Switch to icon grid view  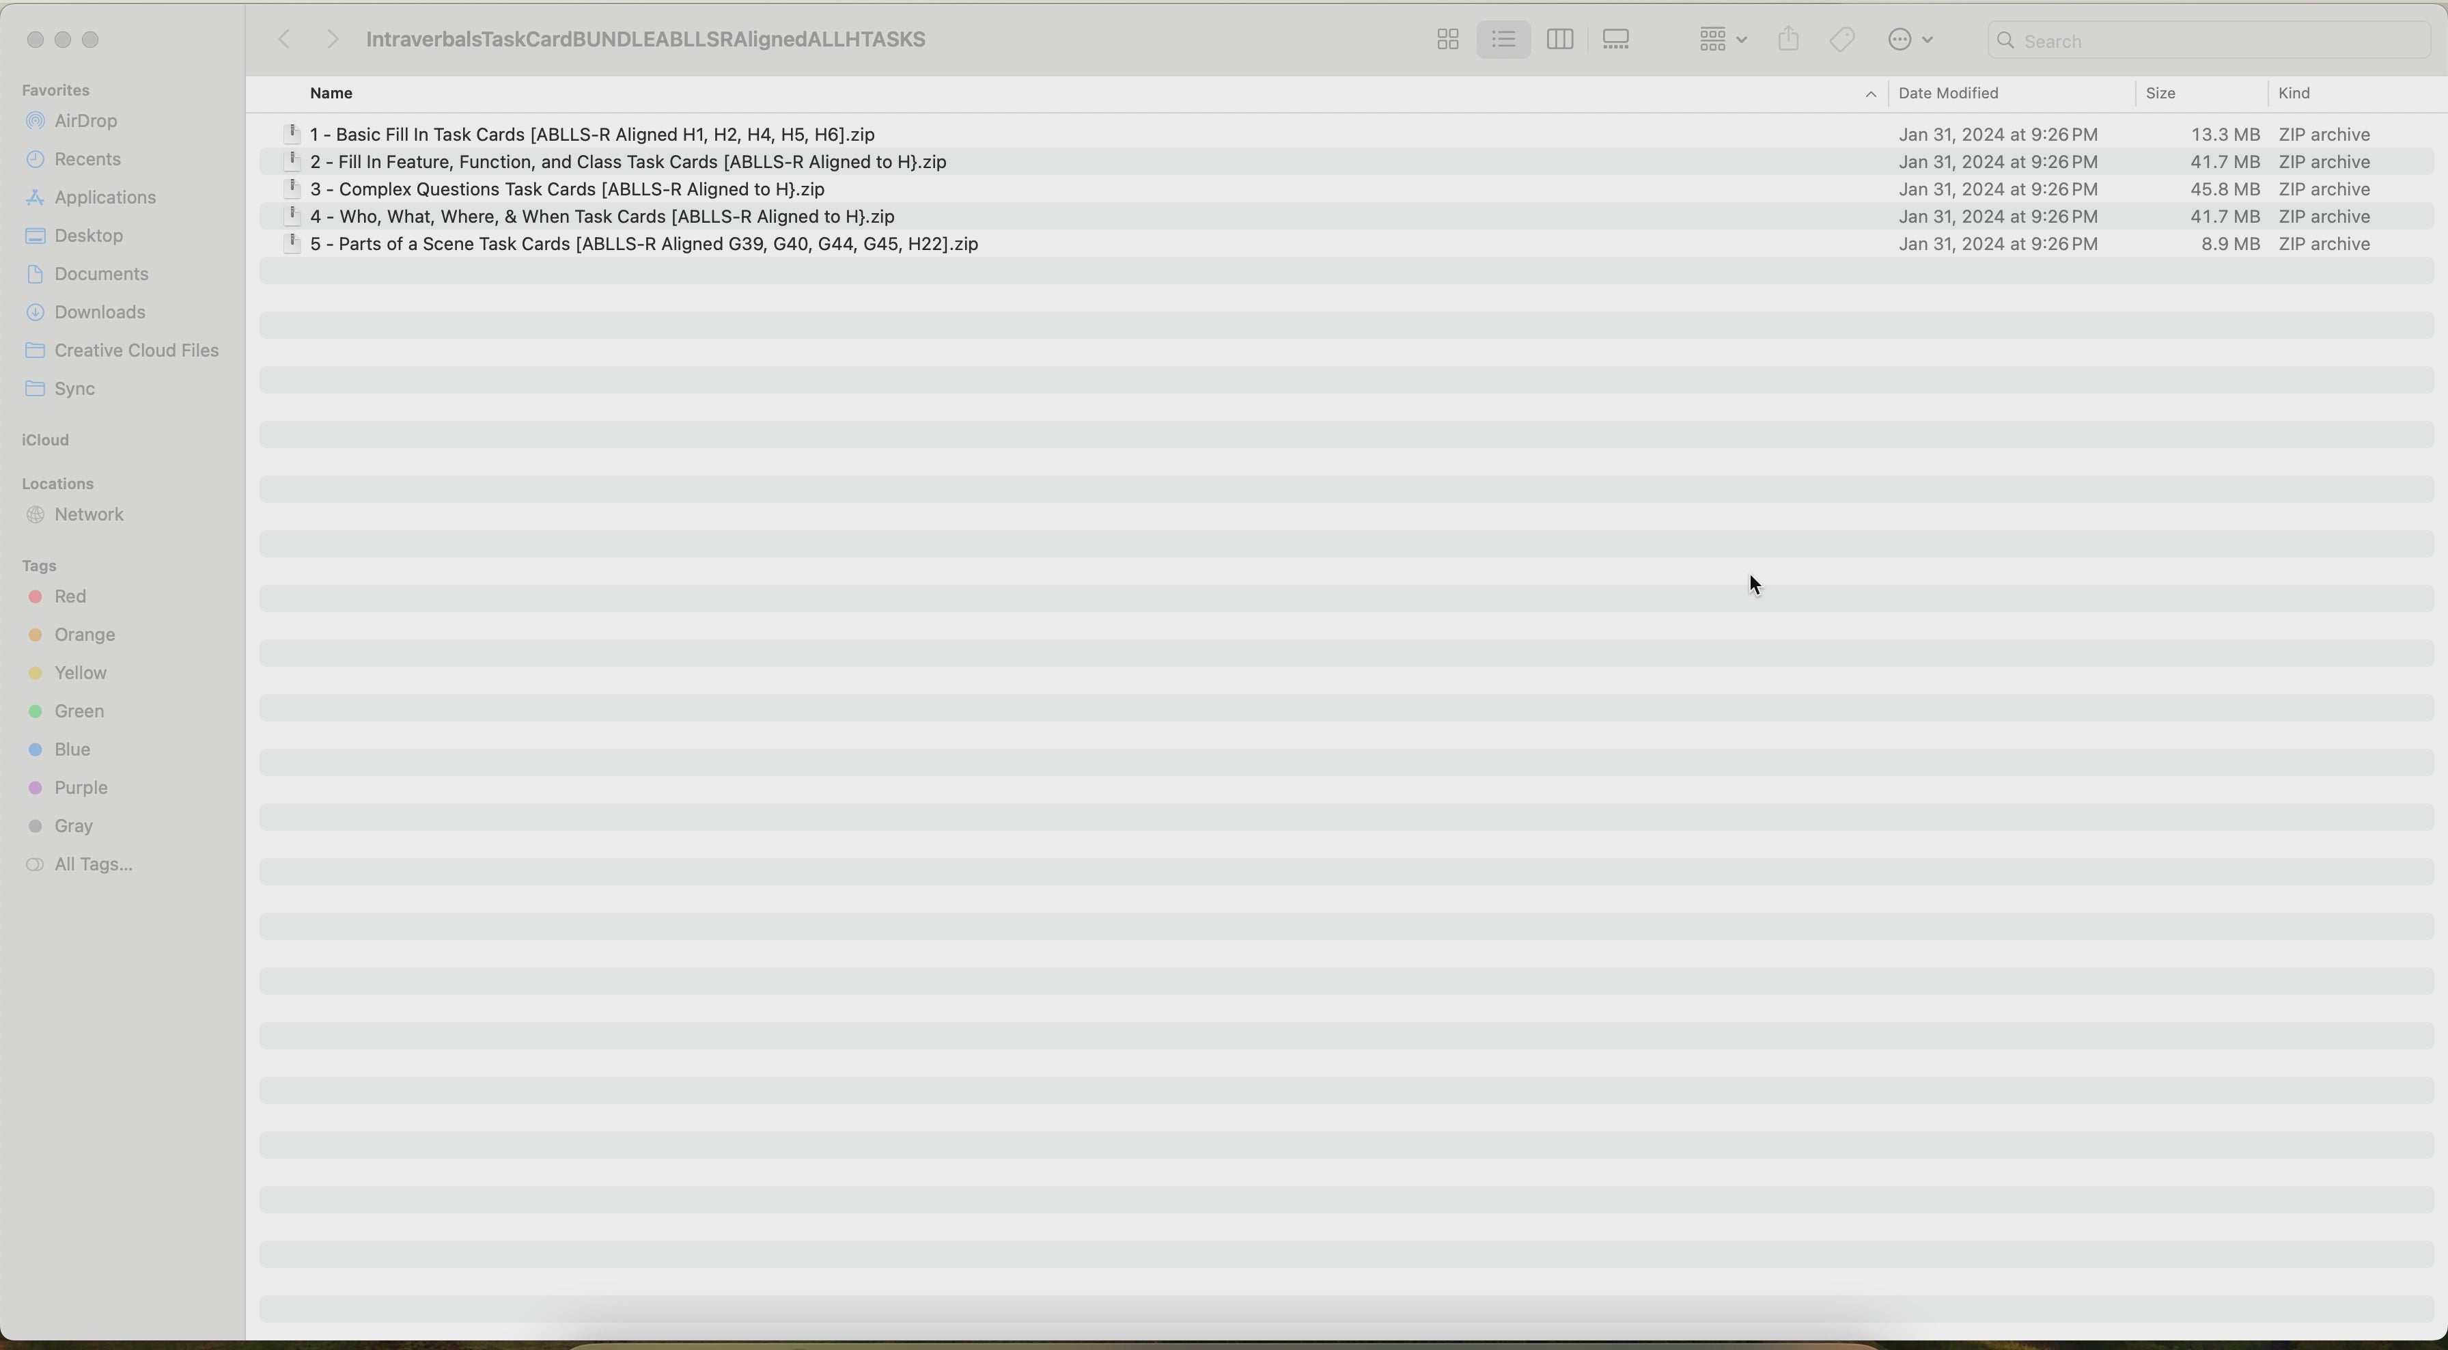tap(1447, 40)
